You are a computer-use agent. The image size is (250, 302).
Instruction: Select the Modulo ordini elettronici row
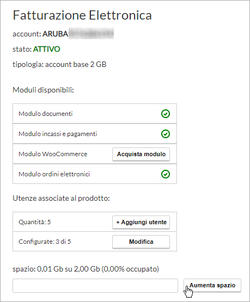point(95,174)
